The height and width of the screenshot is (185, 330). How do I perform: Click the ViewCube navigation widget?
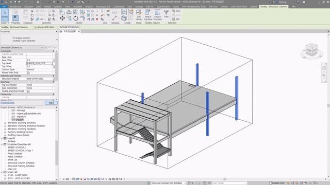point(311,50)
